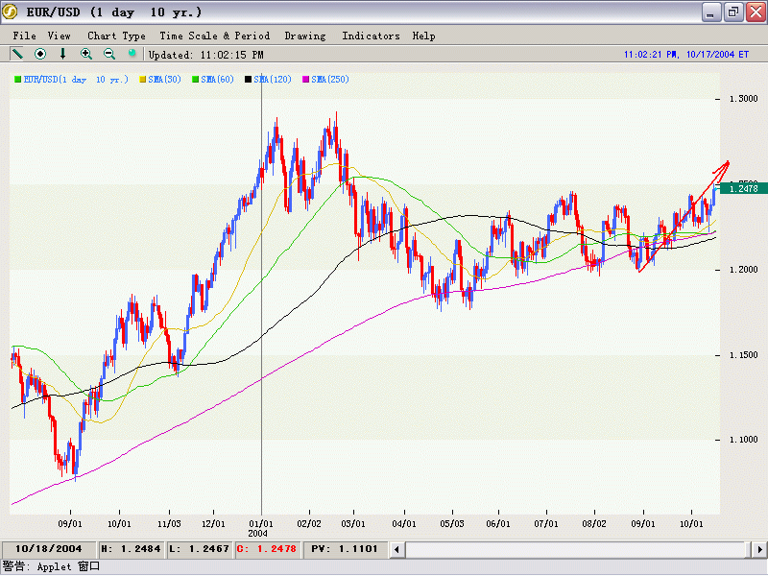Zoom in on the chart
Screen dimensions: 768x576
tap(86, 55)
